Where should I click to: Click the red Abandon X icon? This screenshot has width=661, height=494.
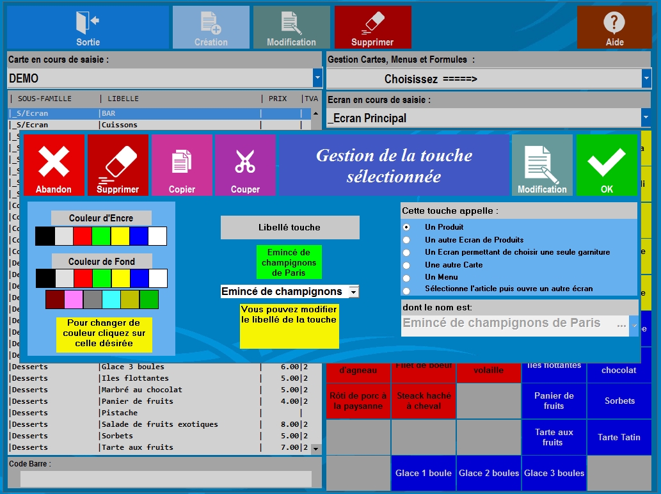tap(54, 162)
